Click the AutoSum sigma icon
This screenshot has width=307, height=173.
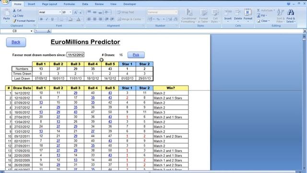[259, 10]
